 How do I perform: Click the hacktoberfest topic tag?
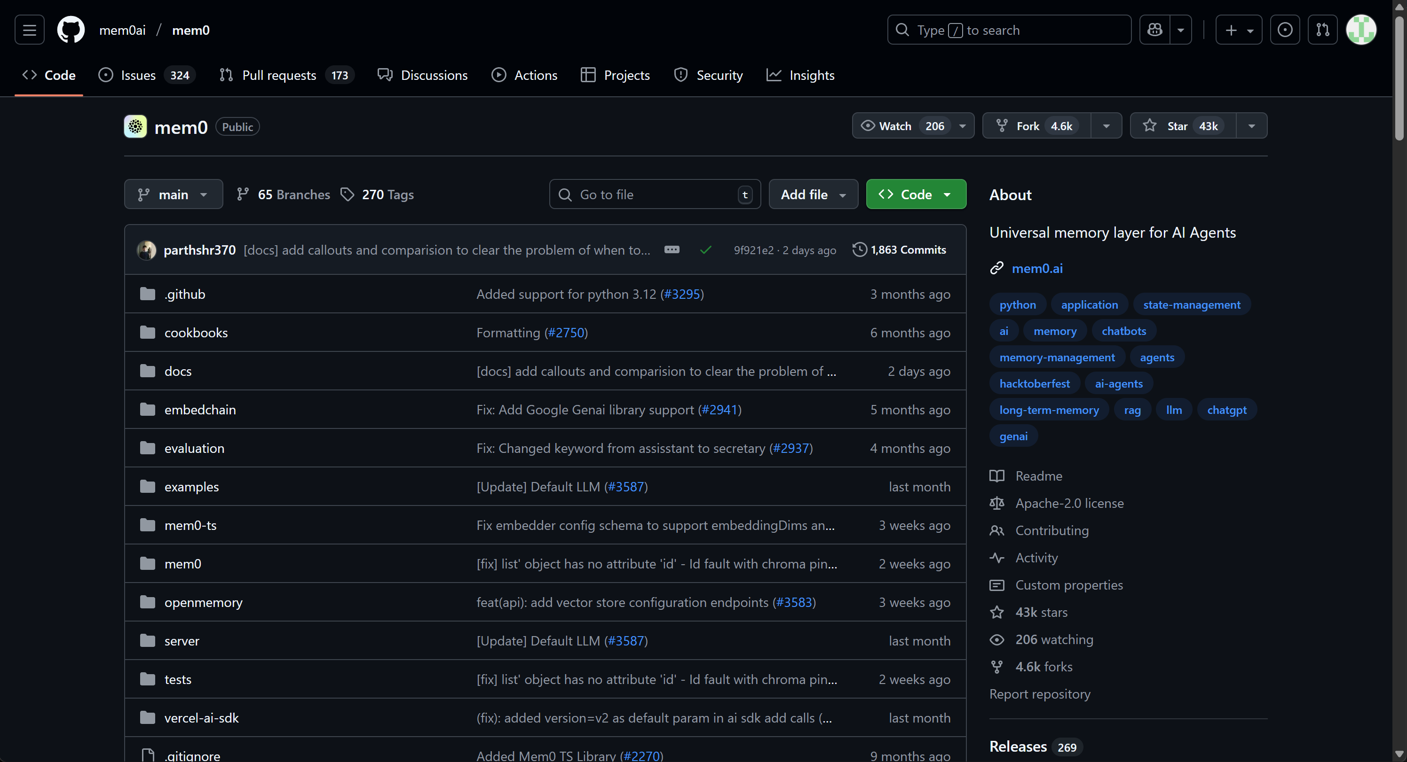[x=1035, y=384]
